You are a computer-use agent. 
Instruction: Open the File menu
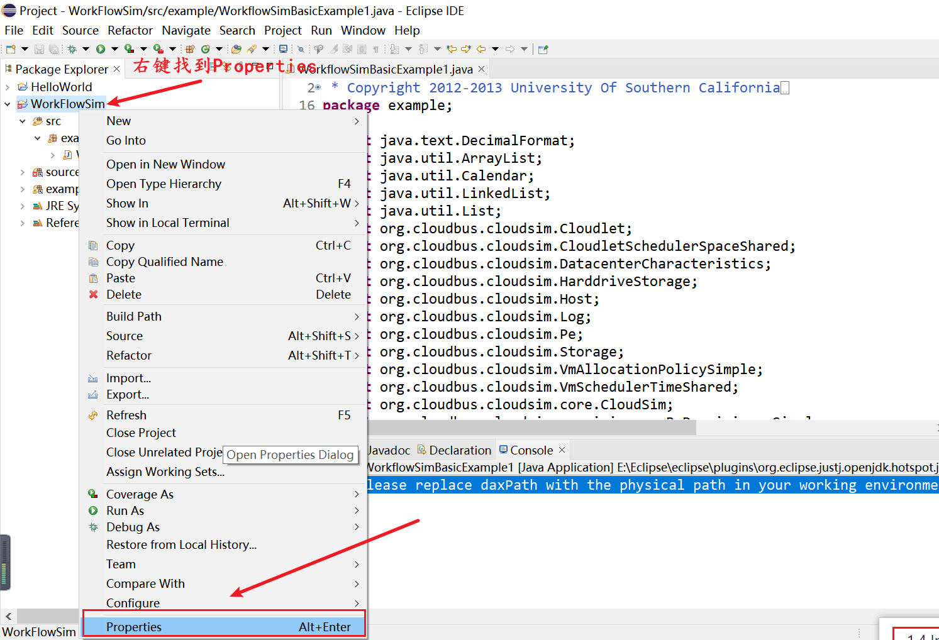click(x=14, y=30)
